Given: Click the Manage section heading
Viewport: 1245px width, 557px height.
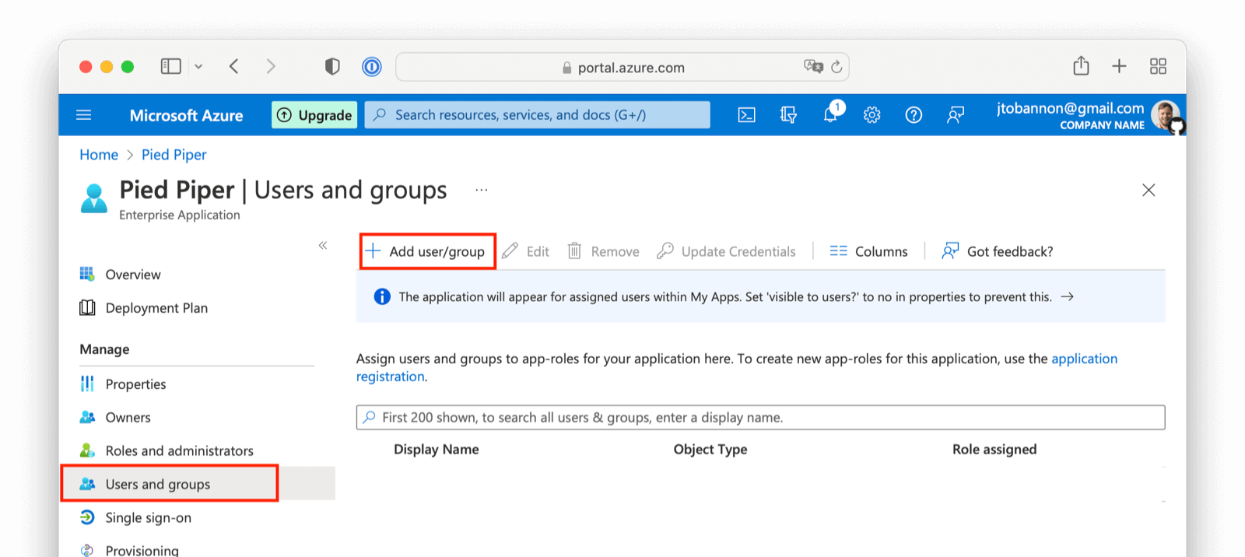Looking at the screenshot, I should pyautogui.click(x=104, y=349).
